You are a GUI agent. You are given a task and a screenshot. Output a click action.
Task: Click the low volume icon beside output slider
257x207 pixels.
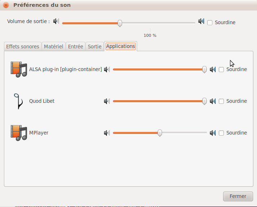56,21
